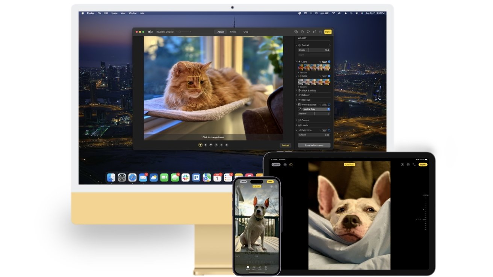
Task: Switch to the Filters tab
Action: click(233, 32)
